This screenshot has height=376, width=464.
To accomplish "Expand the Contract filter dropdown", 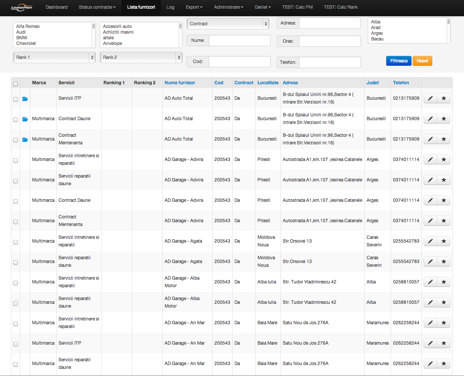I will pos(228,24).
